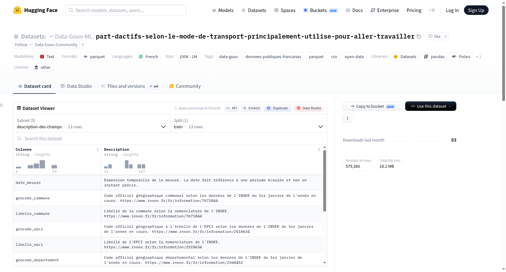Click the geocode_epci cell

(57, 229)
